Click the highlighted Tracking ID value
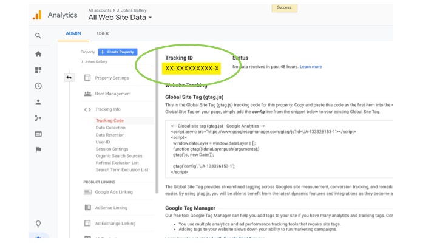The image size is (437, 246). point(192,68)
